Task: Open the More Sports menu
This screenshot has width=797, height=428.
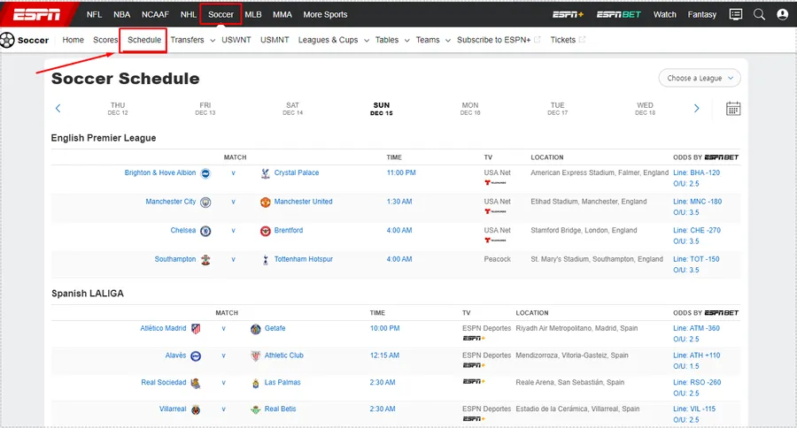Action: [325, 14]
